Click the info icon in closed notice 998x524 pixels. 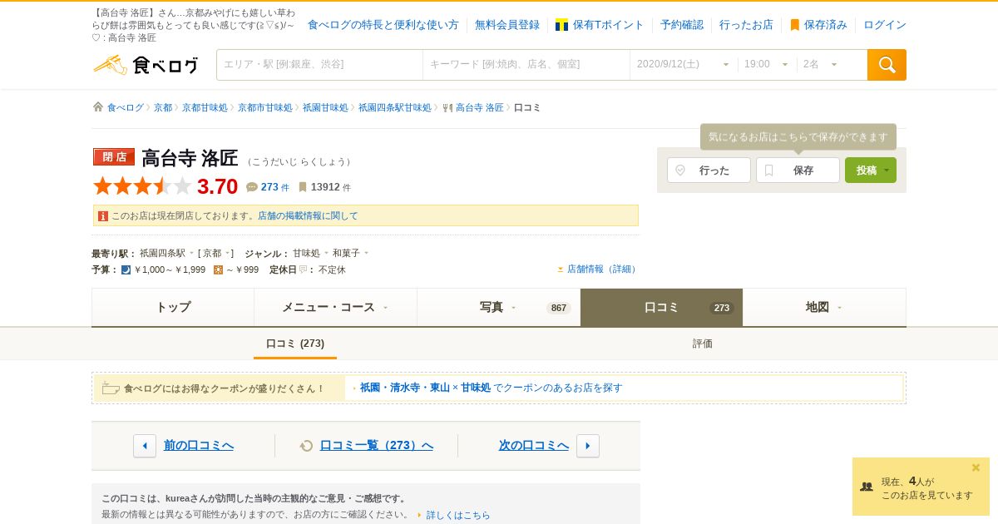[103, 216]
